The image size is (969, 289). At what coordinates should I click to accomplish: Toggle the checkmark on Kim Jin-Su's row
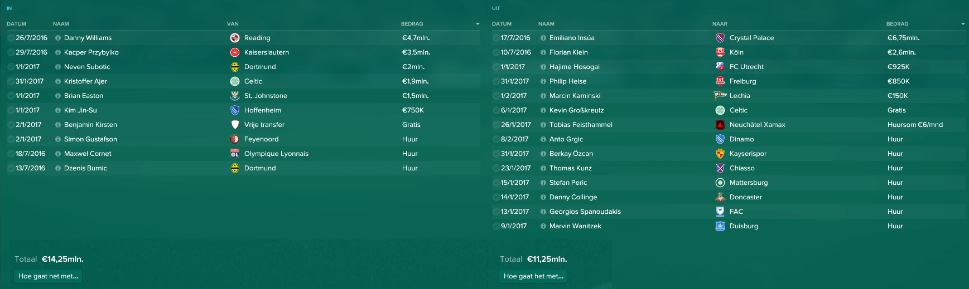click(11, 110)
